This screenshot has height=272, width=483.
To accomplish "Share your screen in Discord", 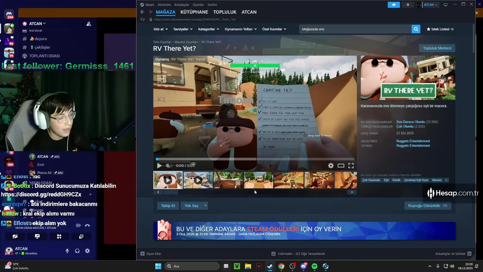I will point(37,236).
